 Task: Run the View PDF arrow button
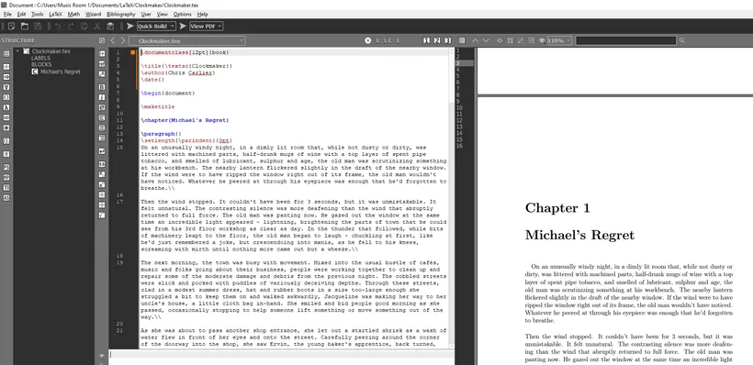click(183, 26)
